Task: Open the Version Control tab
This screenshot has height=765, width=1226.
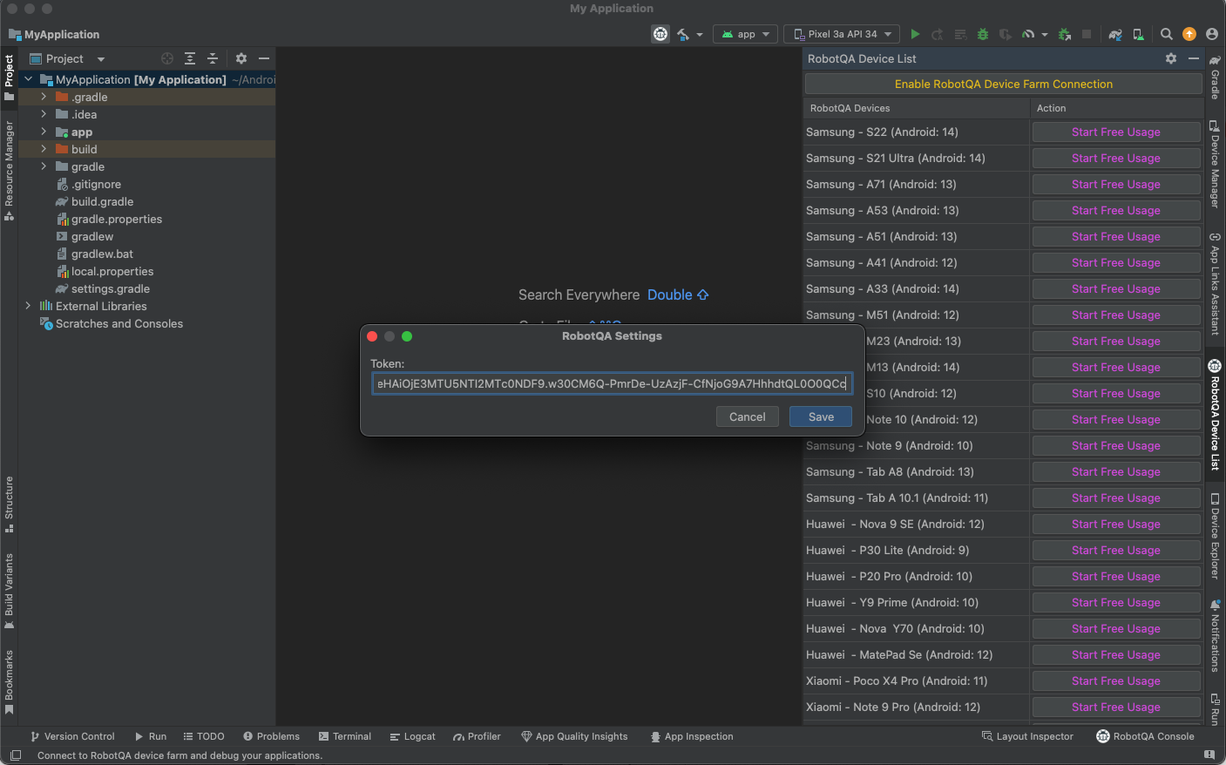Action: point(72,736)
